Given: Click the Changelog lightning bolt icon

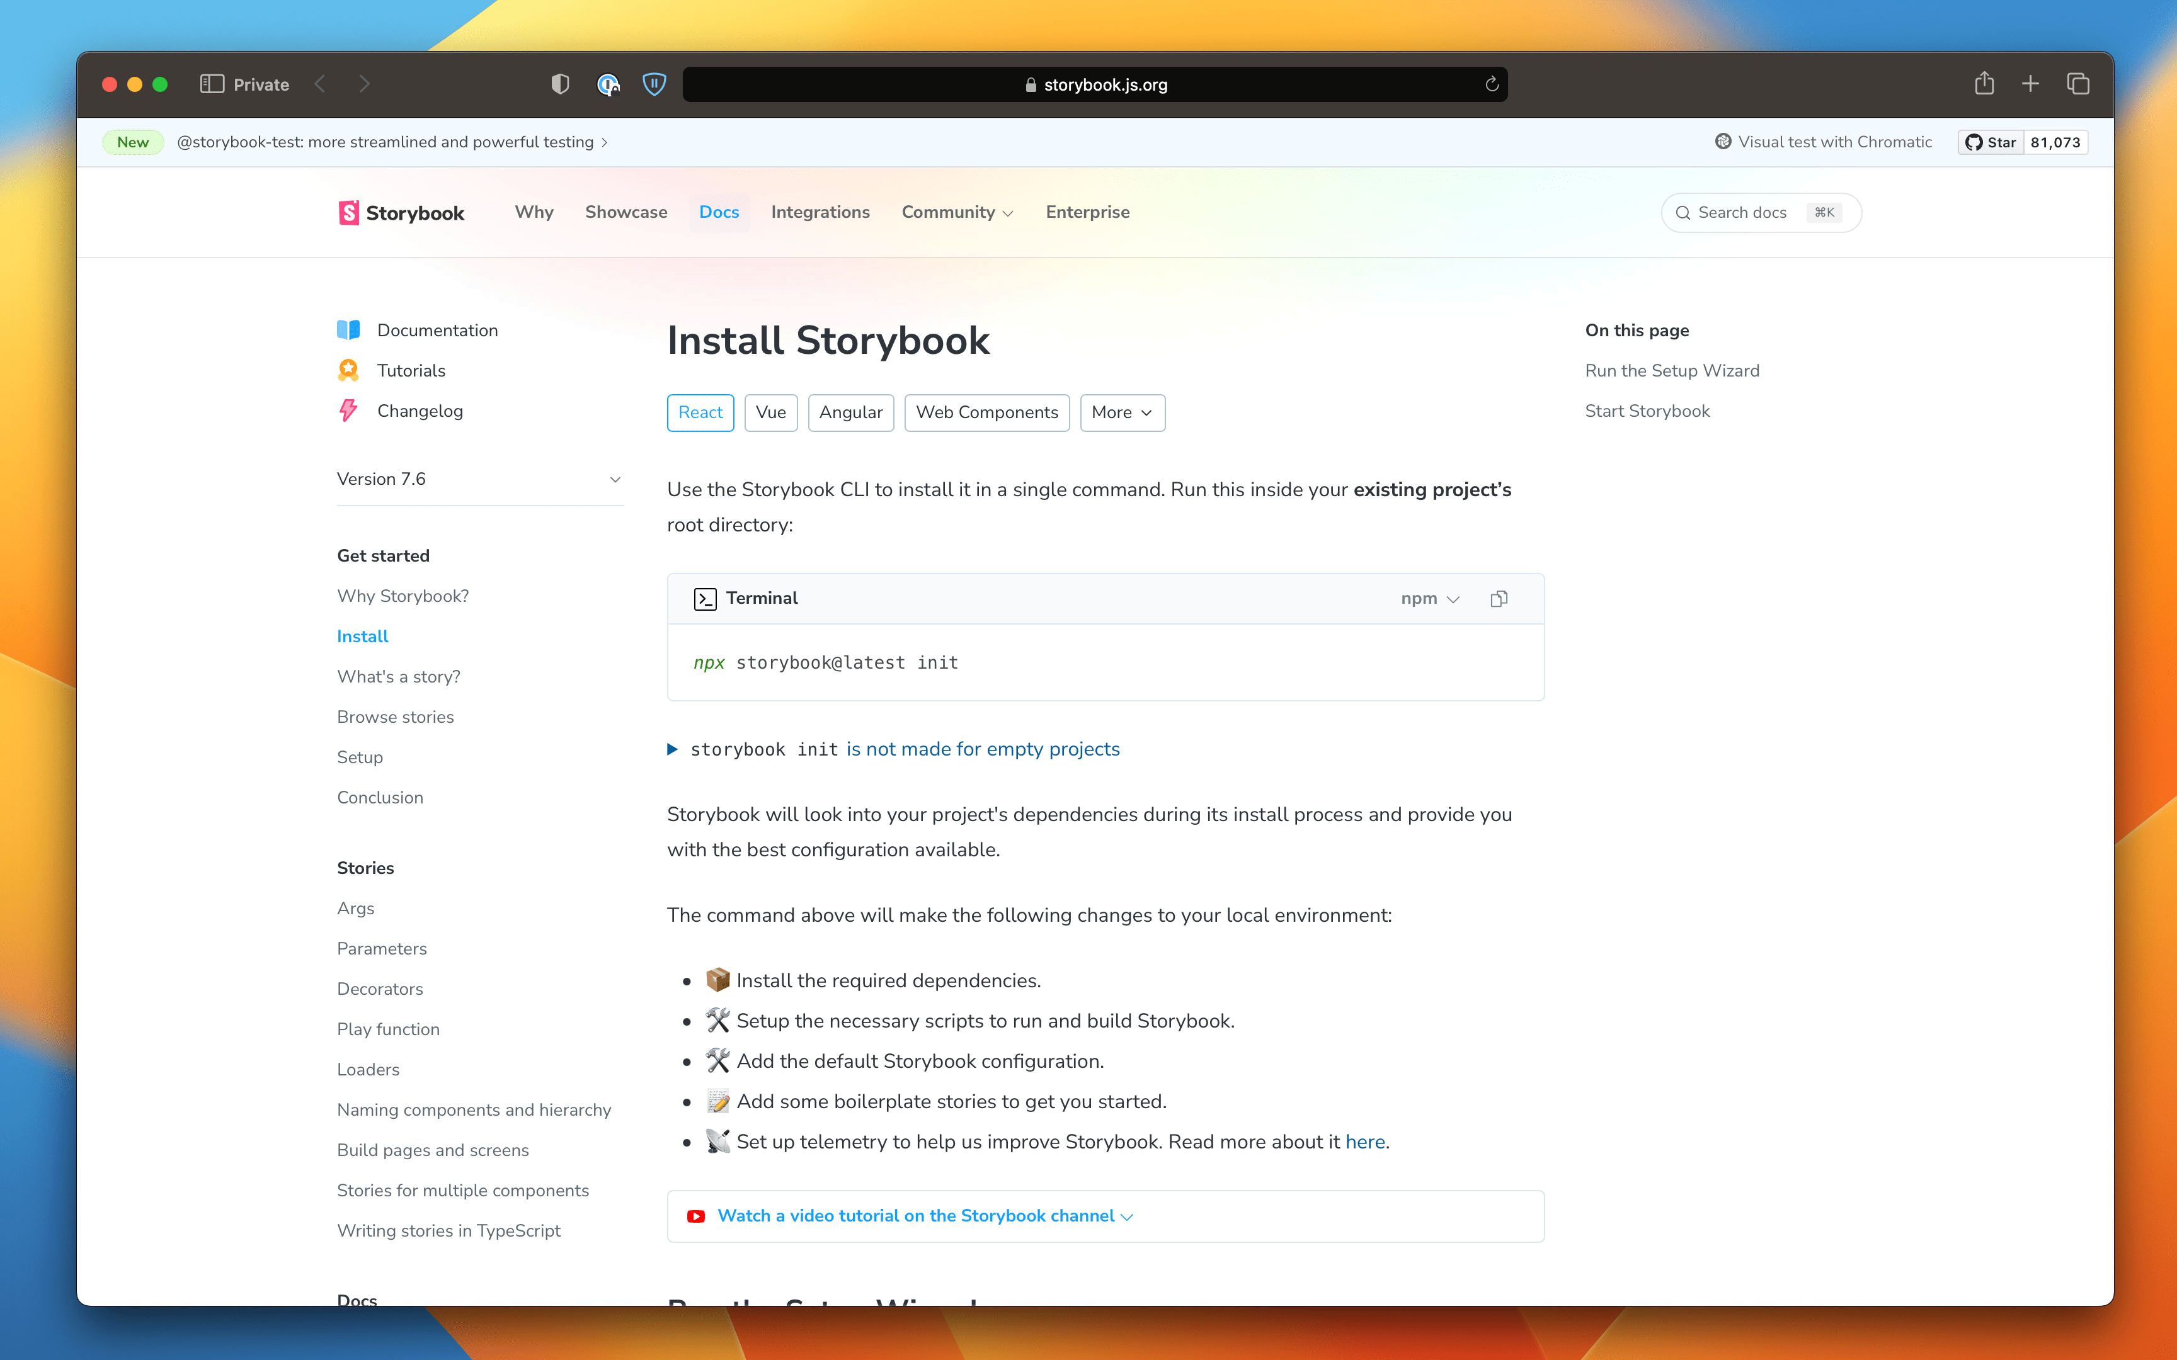Looking at the screenshot, I should click(349, 410).
